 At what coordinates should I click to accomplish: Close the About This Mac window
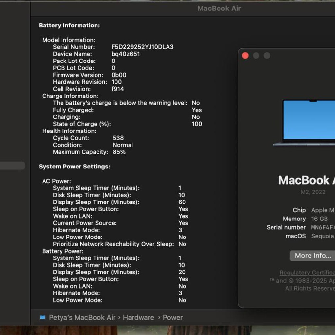pyautogui.click(x=245, y=56)
